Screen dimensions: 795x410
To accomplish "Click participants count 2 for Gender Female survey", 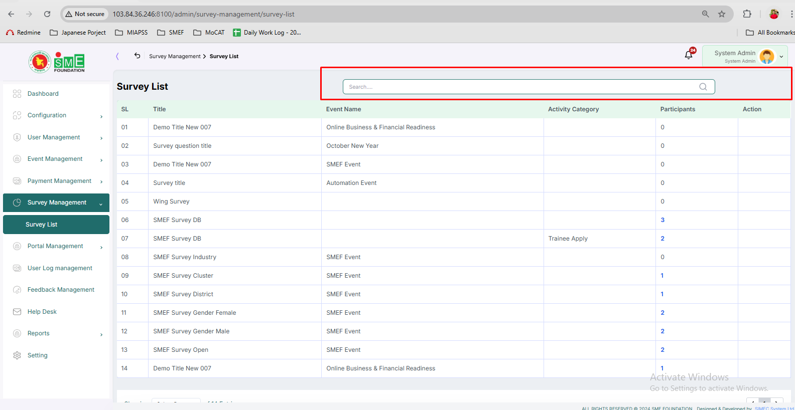I will coord(663,313).
